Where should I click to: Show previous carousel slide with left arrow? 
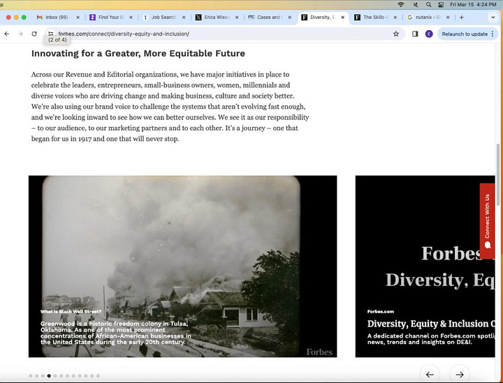(x=430, y=374)
